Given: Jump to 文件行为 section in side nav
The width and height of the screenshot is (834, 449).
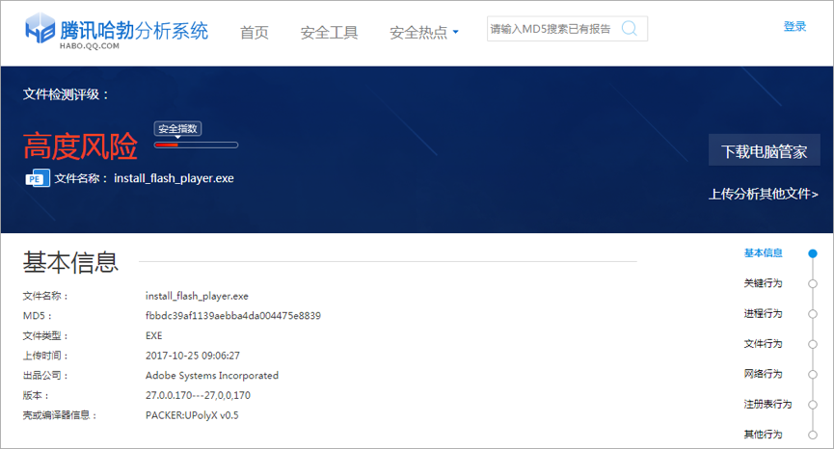Looking at the screenshot, I should pyautogui.click(x=764, y=344).
